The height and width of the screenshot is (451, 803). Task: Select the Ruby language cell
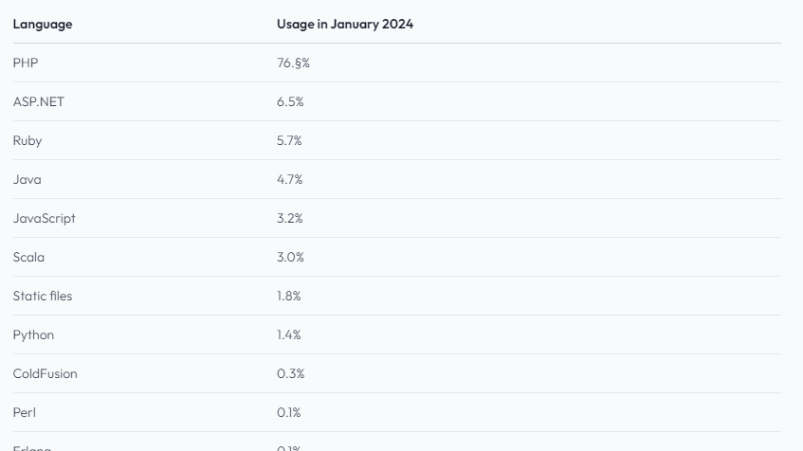(27, 141)
